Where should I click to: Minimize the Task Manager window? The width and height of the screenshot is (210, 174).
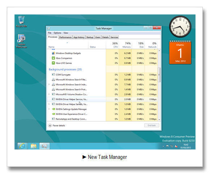(x=146, y=28)
